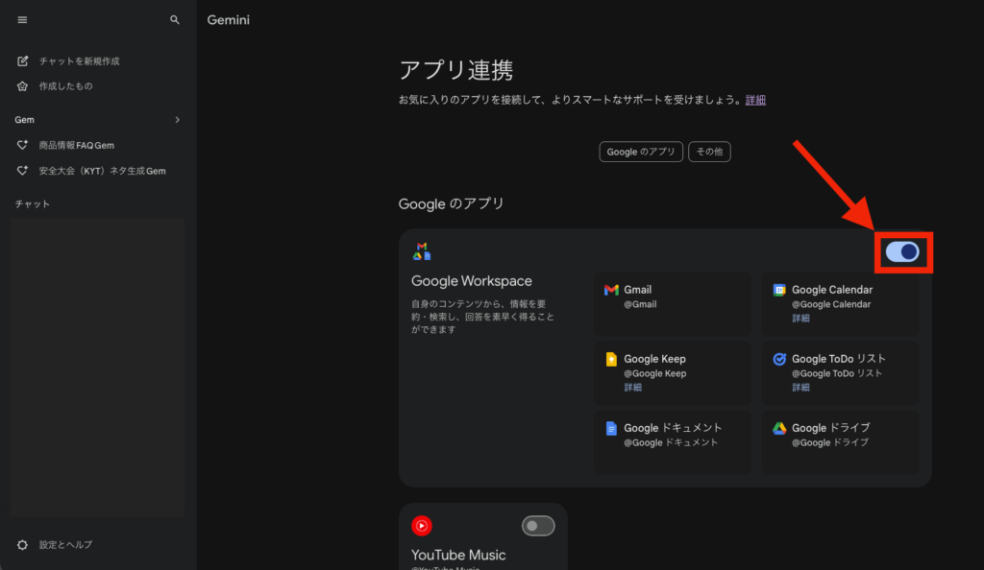Click the Google ドライブ triangle icon
984x570 pixels.
pos(779,429)
